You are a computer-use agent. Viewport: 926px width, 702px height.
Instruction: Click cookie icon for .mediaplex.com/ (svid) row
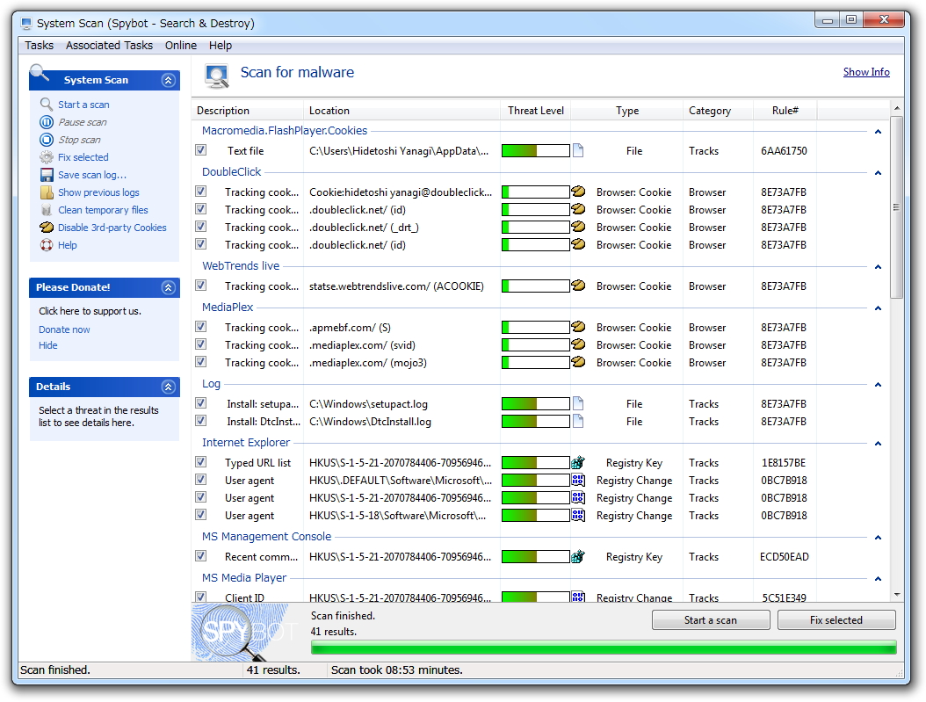coord(578,344)
